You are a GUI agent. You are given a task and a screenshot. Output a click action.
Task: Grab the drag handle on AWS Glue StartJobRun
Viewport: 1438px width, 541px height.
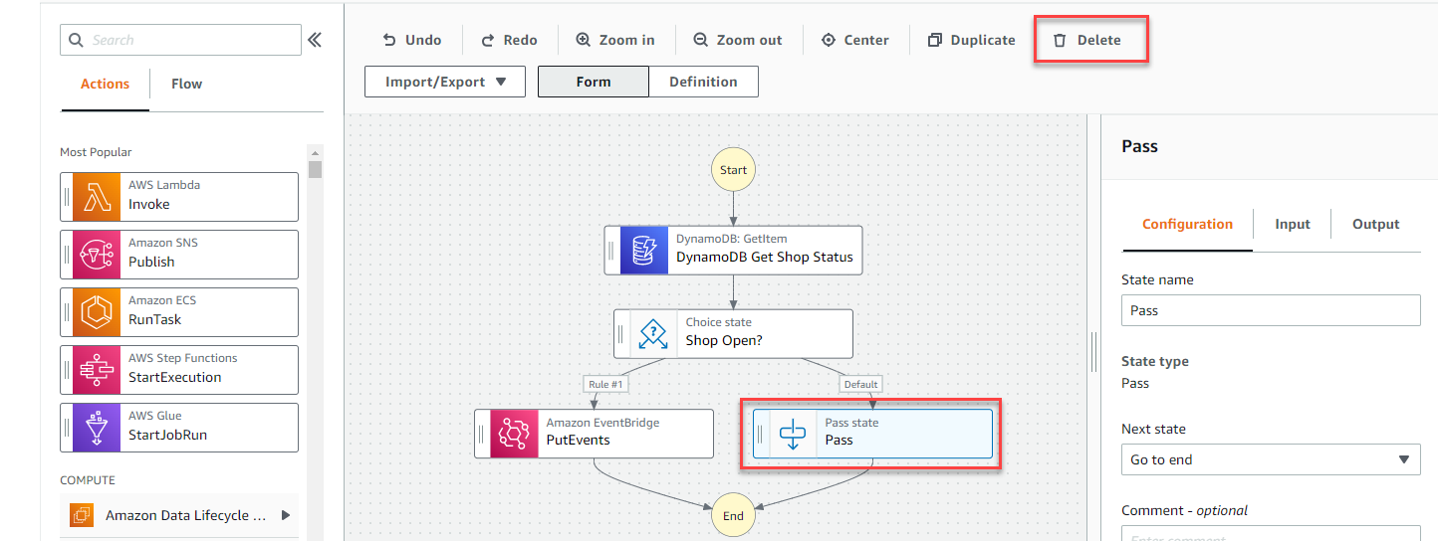point(67,428)
